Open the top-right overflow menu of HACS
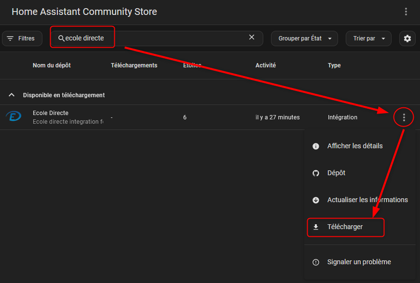The image size is (420, 283). [x=406, y=12]
